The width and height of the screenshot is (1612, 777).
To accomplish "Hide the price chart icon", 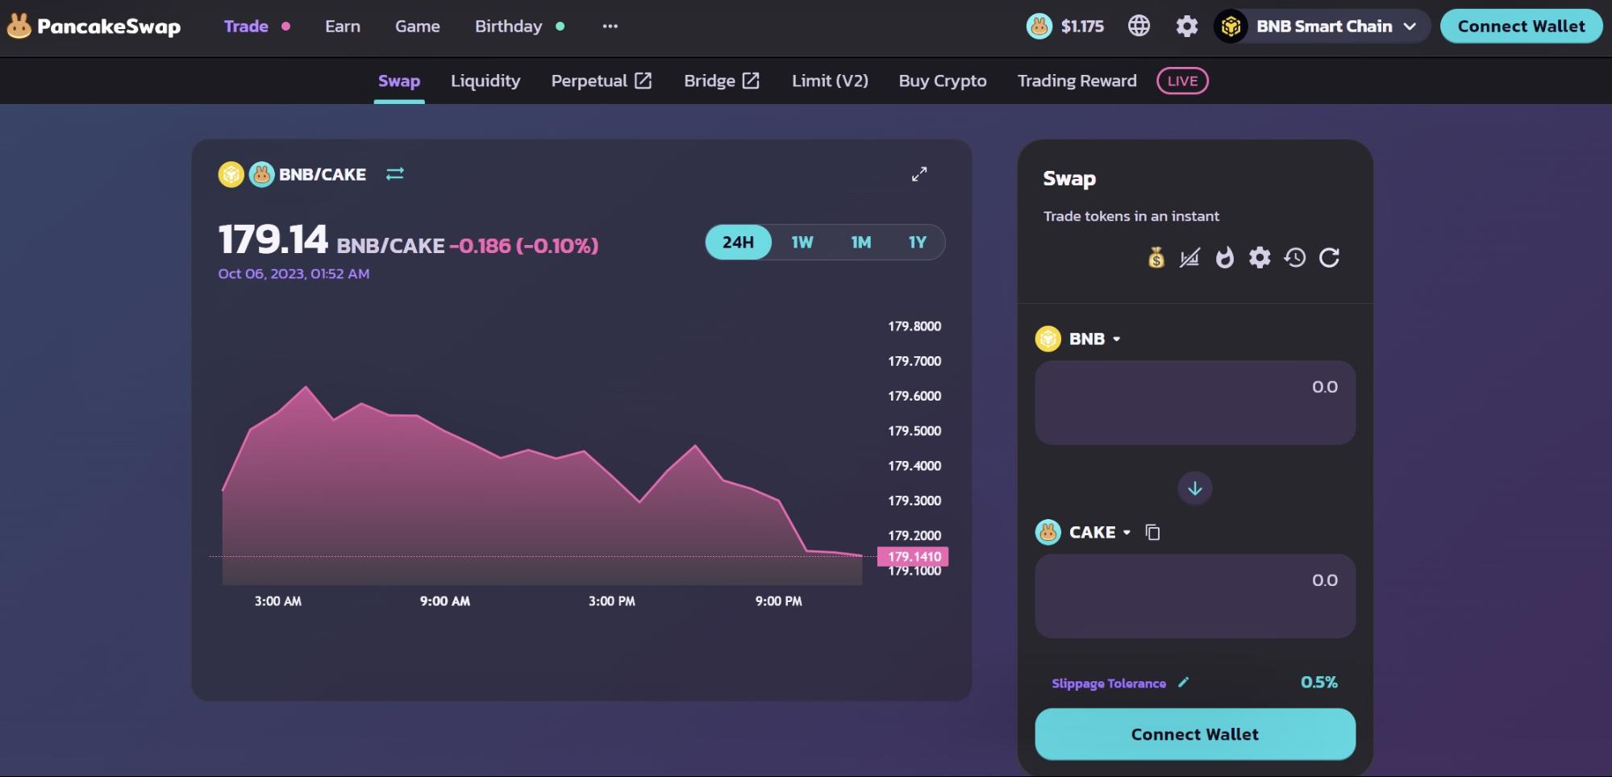I will point(1189,258).
